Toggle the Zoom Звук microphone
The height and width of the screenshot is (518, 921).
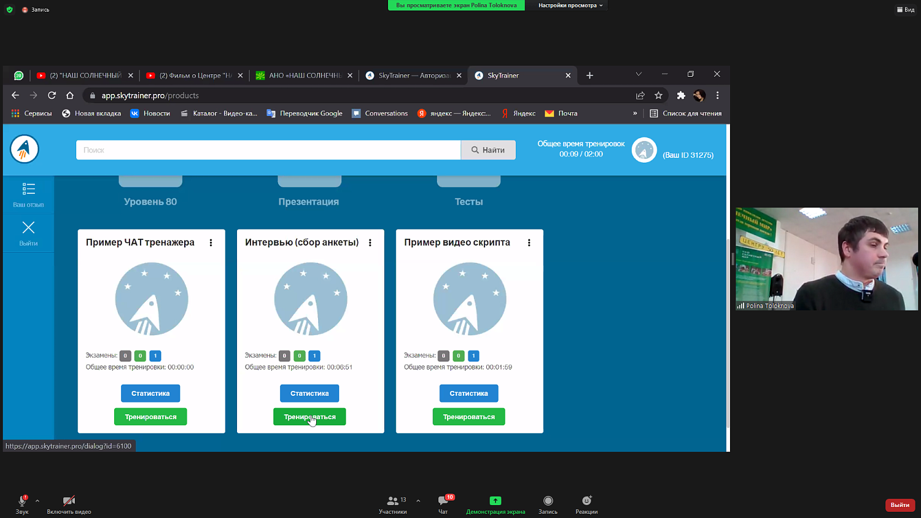[22, 504]
